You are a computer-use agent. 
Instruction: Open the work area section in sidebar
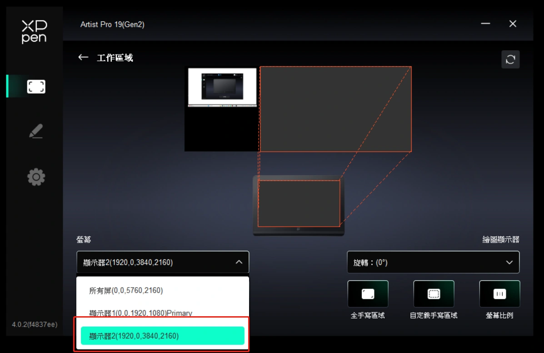36,86
